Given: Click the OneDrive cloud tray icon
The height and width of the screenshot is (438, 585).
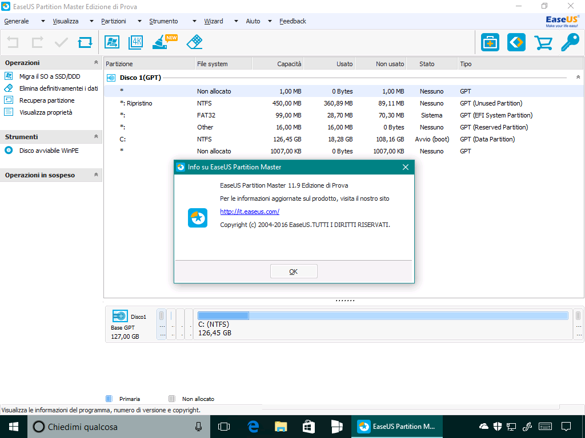Looking at the screenshot, I should (483, 427).
